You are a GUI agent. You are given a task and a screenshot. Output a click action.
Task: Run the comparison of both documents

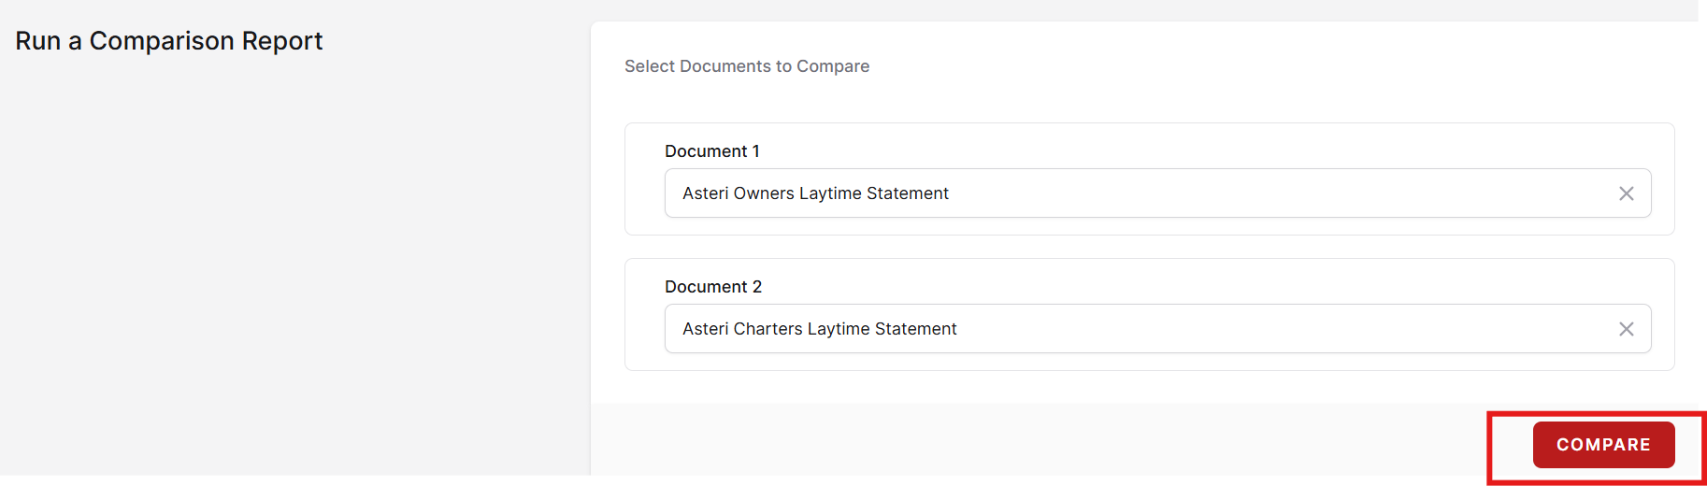coord(1602,445)
